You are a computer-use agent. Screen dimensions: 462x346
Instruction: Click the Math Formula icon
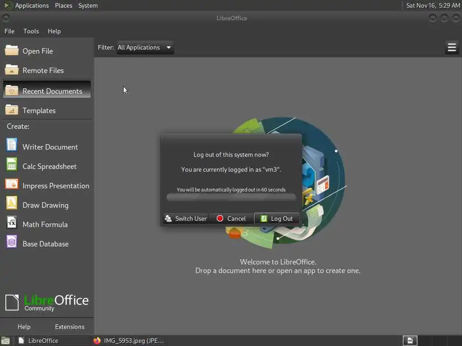pyautogui.click(x=11, y=223)
